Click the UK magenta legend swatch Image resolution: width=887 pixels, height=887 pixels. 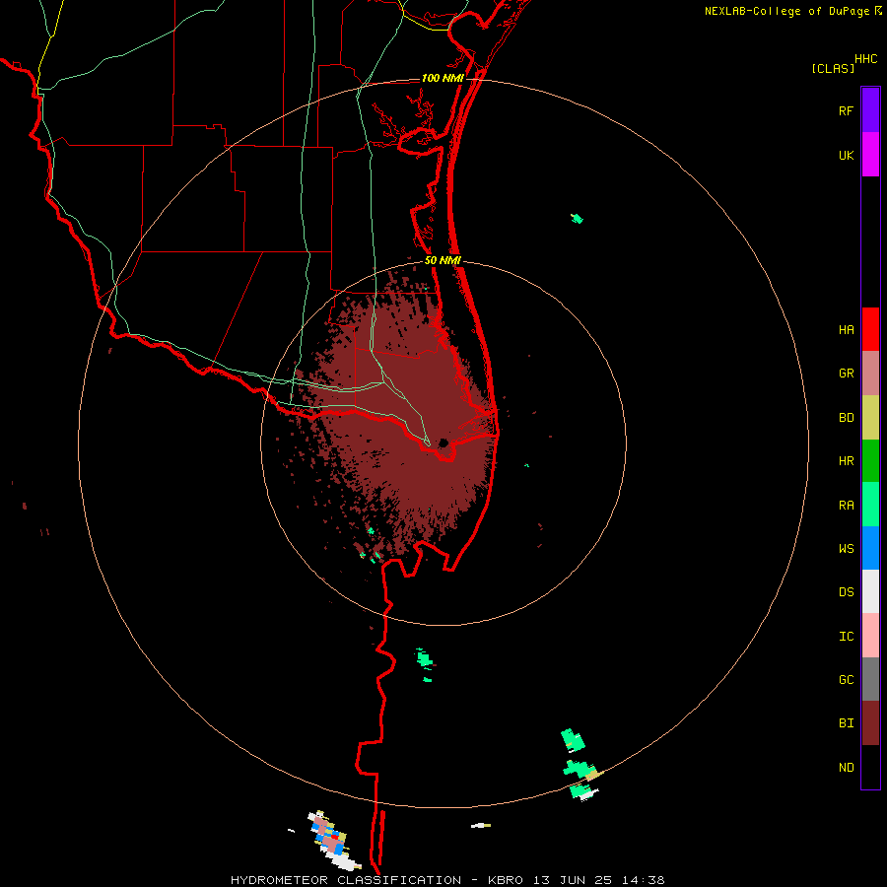click(x=870, y=155)
